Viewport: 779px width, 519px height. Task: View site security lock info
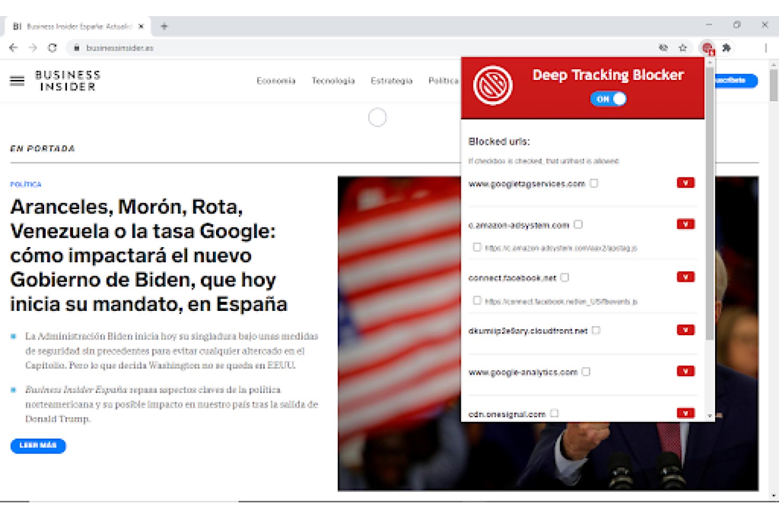tap(76, 48)
